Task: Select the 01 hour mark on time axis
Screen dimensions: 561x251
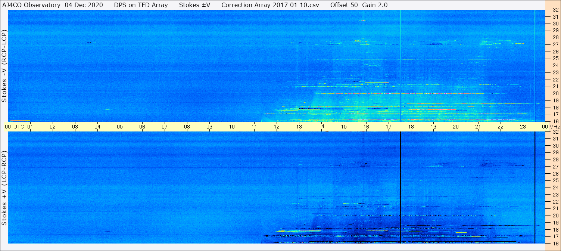Action: (x=30, y=127)
